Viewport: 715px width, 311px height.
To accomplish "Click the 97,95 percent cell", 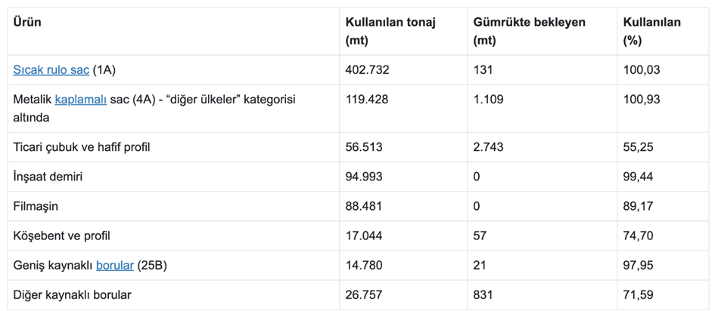I will click(x=638, y=265).
